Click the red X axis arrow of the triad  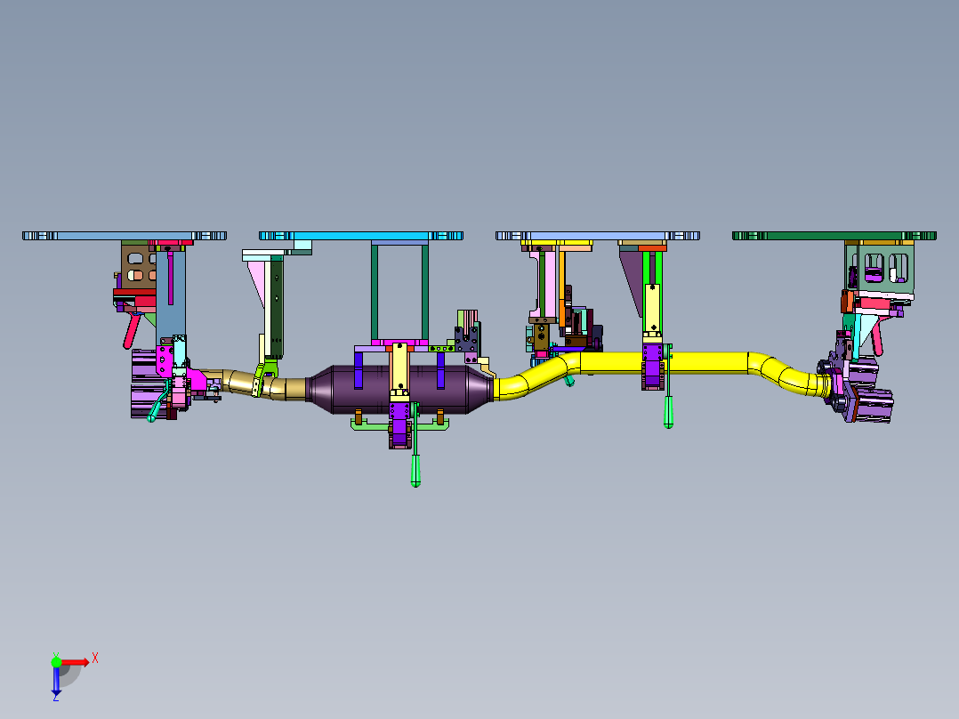pyautogui.click(x=76, y=662)
